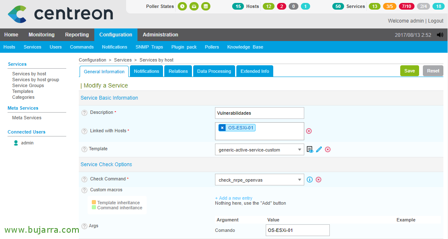Click the Comando argument value field
The width and height of the screenshot is (448, 239).
(298, 230)
